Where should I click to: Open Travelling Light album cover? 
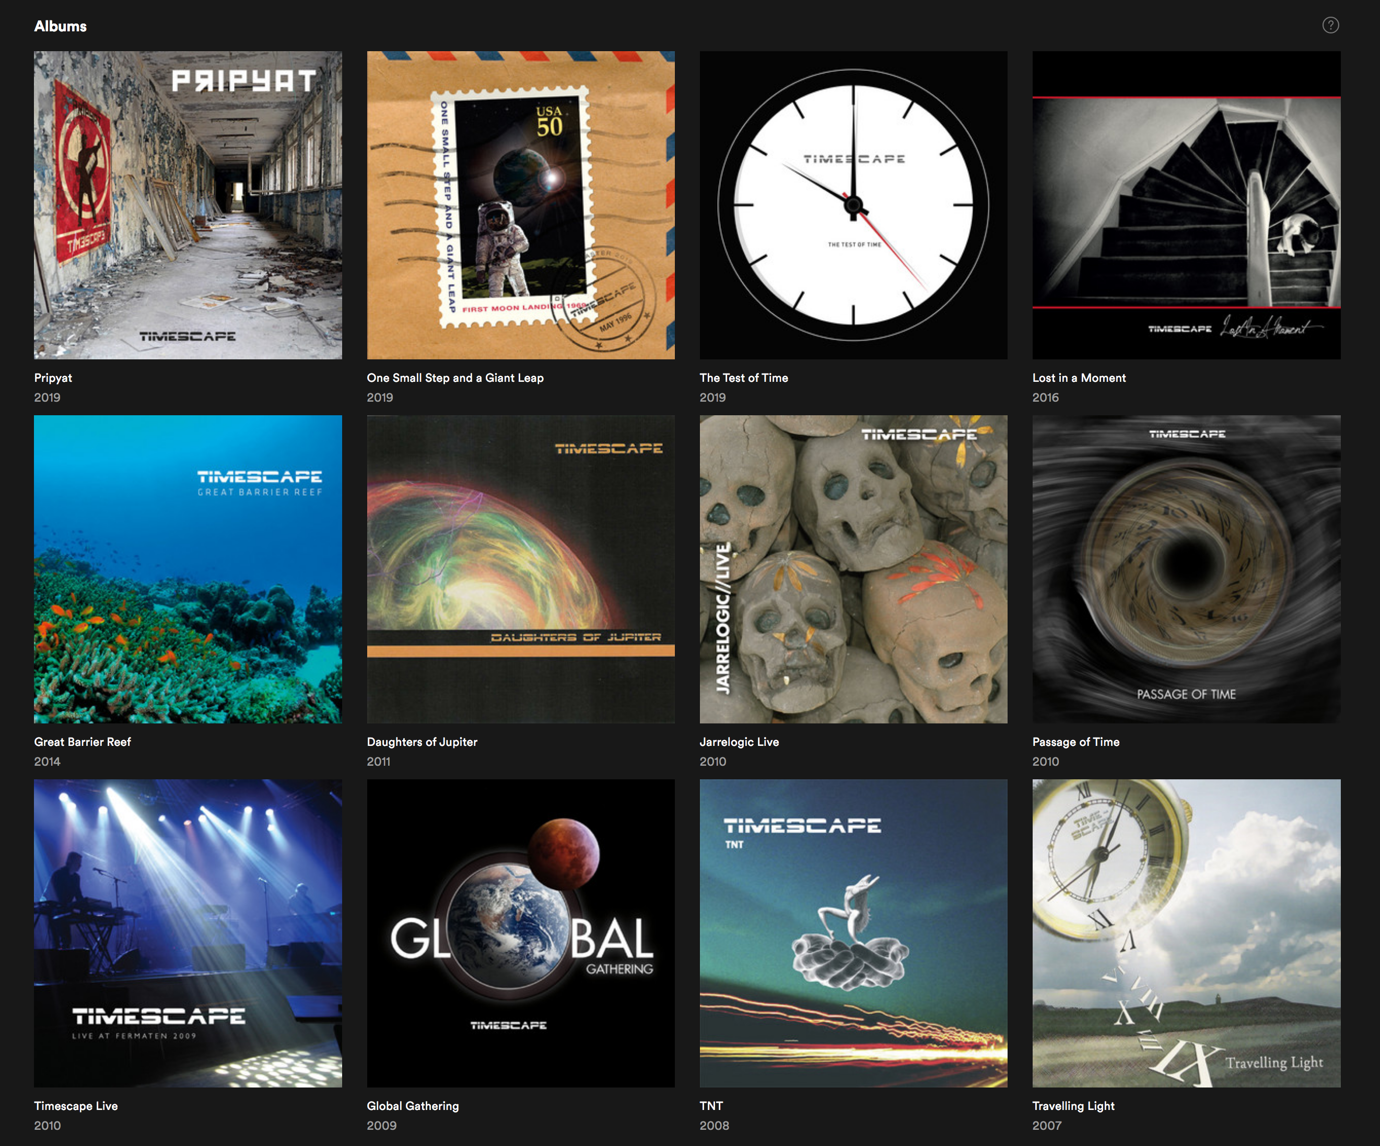click(1186, 933)
